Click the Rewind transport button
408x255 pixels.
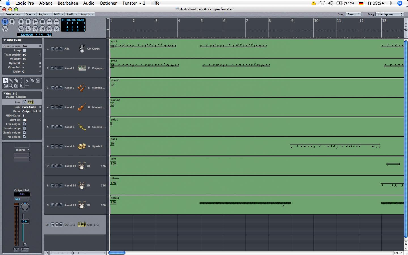click(49, 21)
